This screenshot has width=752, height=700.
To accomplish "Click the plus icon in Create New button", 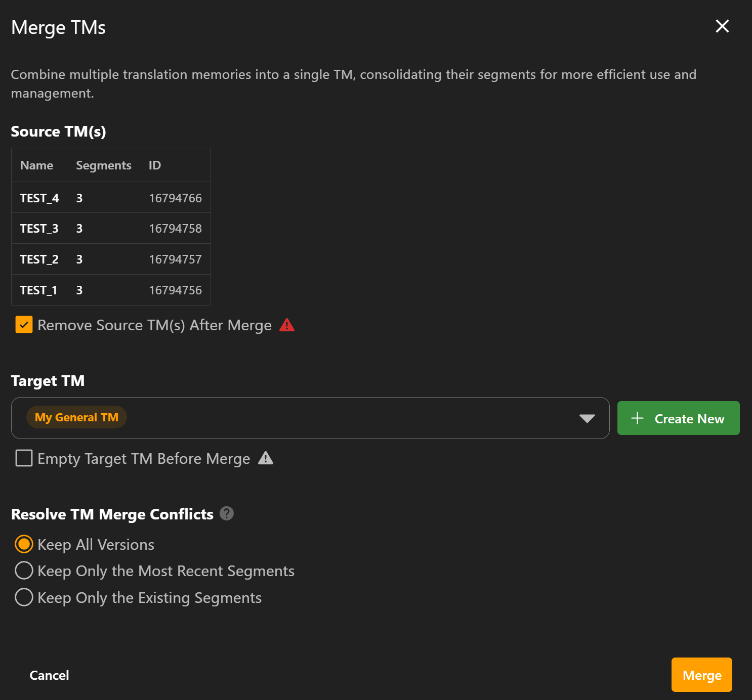I will click(637, 418).
